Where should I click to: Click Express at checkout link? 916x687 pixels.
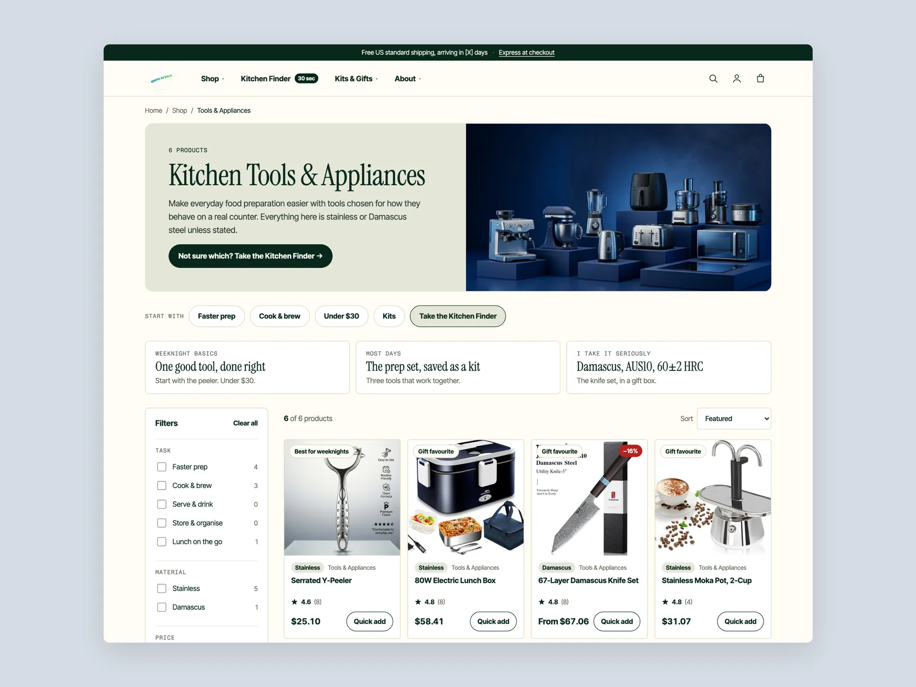(x=526, y=52)
